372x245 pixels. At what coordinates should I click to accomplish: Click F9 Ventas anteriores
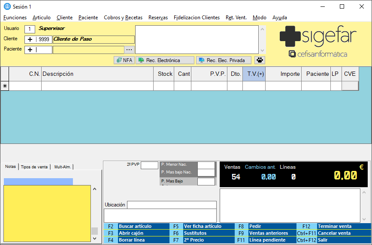click(x=266, y=233)
